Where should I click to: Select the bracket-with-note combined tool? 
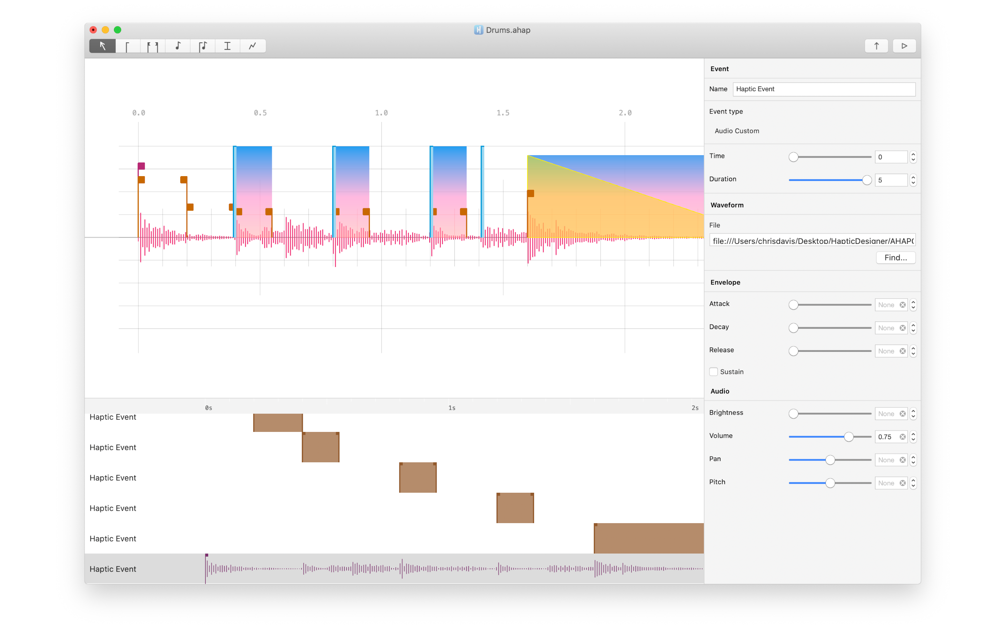[203, 46]
